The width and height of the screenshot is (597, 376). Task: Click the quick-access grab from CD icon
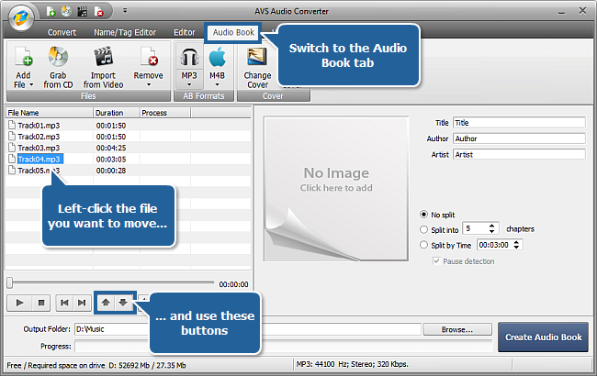[x=66, y=12]
